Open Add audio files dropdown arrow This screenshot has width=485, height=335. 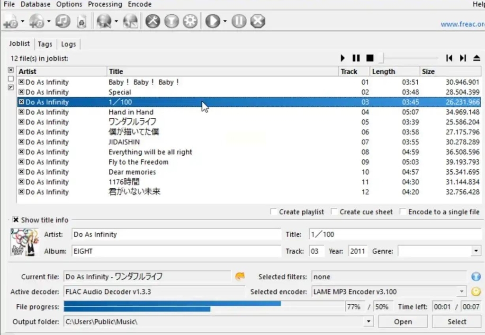point(23,21)
